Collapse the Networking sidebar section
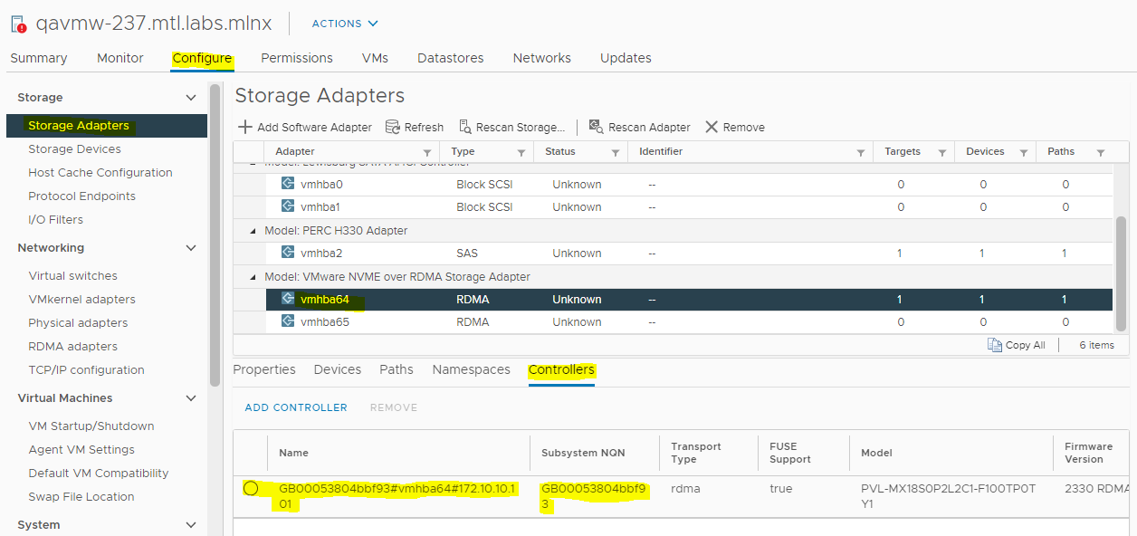The height and width of the screenshot is (536, 1137). (x=191, y=247)
